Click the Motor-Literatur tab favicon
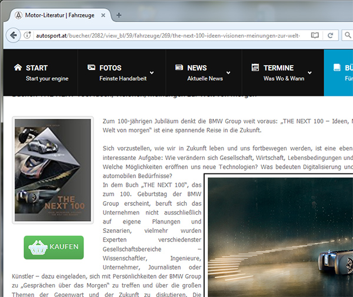Image resolution: width=353 pixels, height=297 pixels. click(18, 15)
